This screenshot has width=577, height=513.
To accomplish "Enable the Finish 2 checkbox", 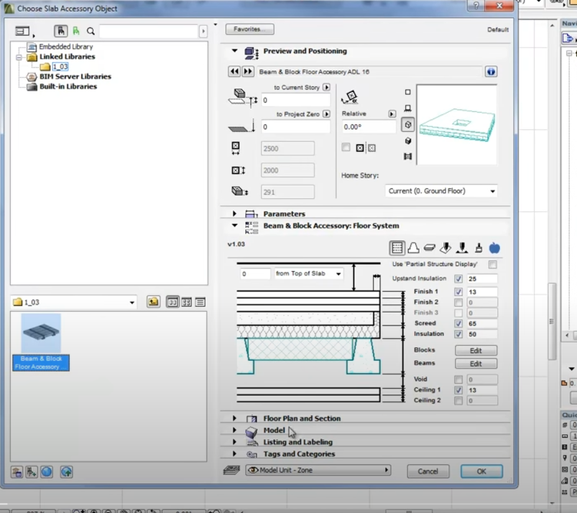I will point(458,302).
